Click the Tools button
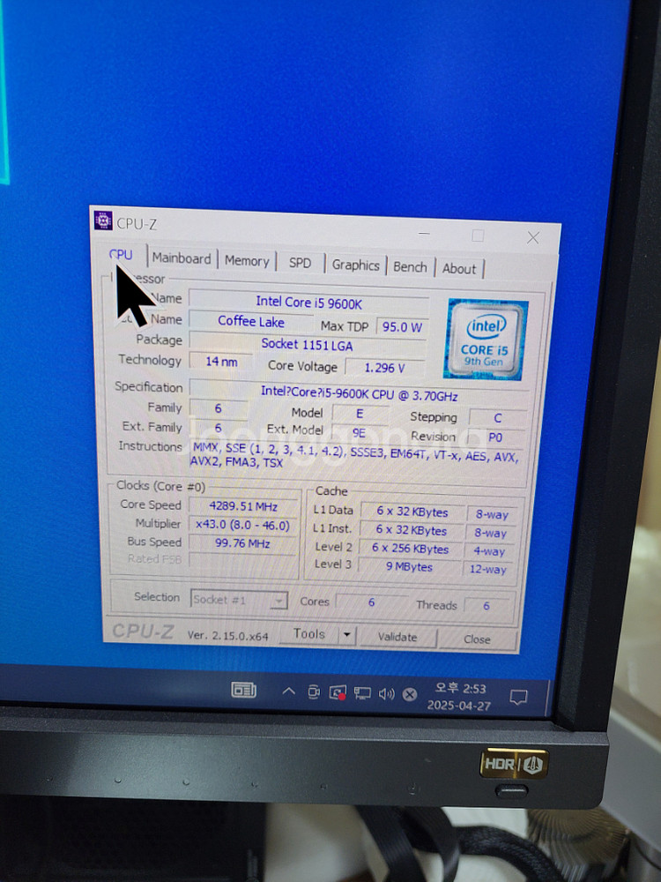 309,634
